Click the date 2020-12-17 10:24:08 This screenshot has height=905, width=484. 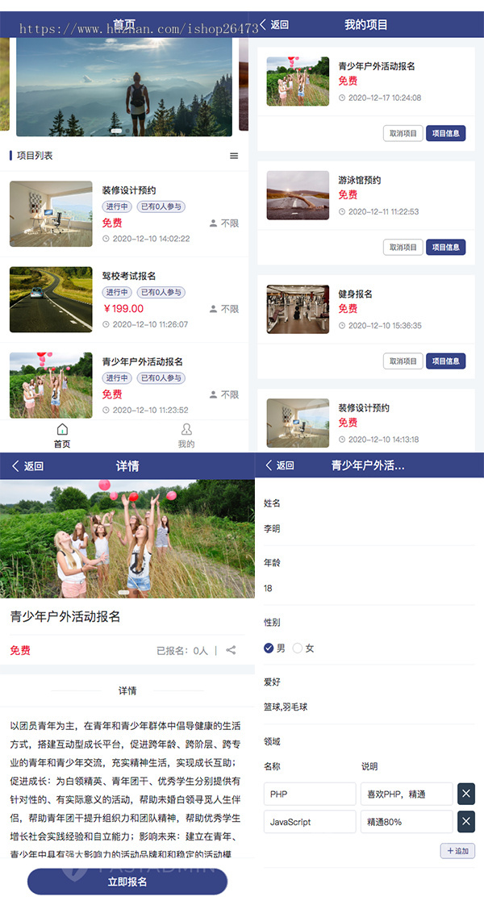tap(385, 98)
